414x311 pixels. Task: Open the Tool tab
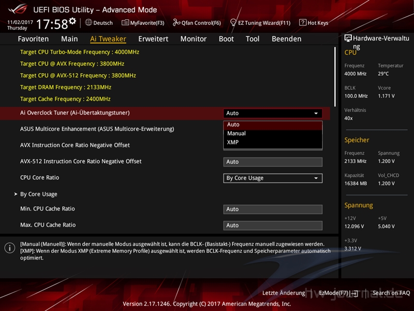(x=253, y=39)
